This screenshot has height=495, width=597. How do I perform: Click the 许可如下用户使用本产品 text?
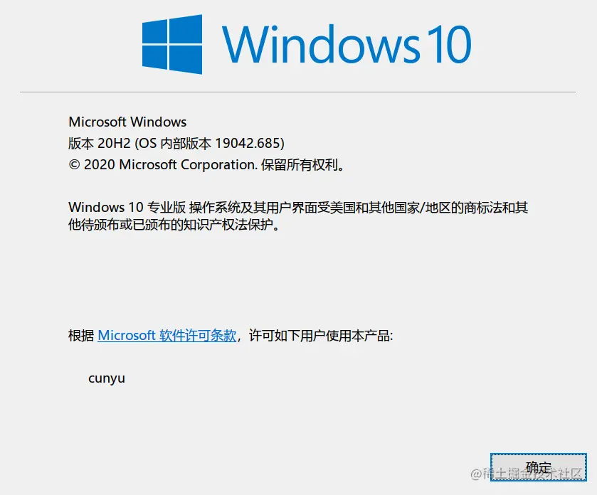tap(321, 336)
